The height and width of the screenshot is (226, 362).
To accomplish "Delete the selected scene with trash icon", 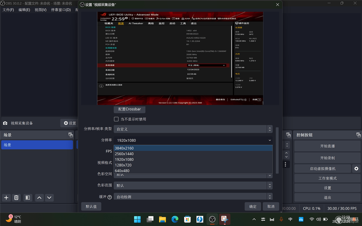I will (16, 198).
